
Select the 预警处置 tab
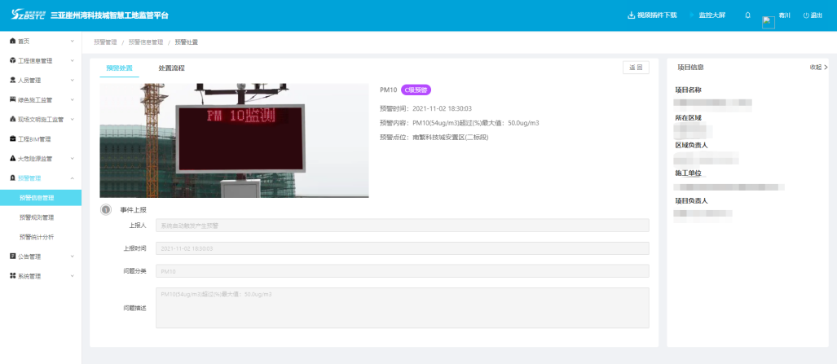[x=119, y=68]
